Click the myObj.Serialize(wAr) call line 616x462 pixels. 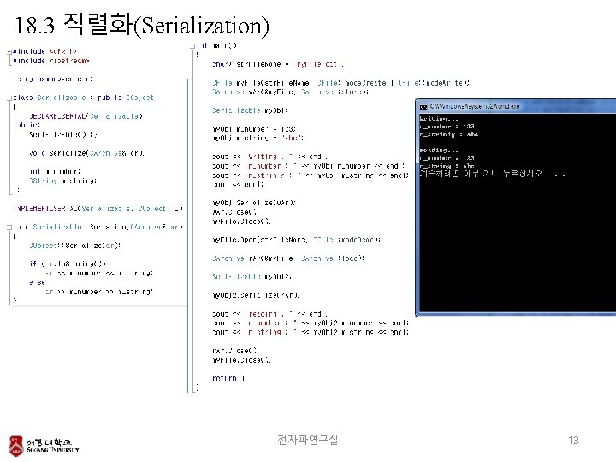click(x=254, y=203)
